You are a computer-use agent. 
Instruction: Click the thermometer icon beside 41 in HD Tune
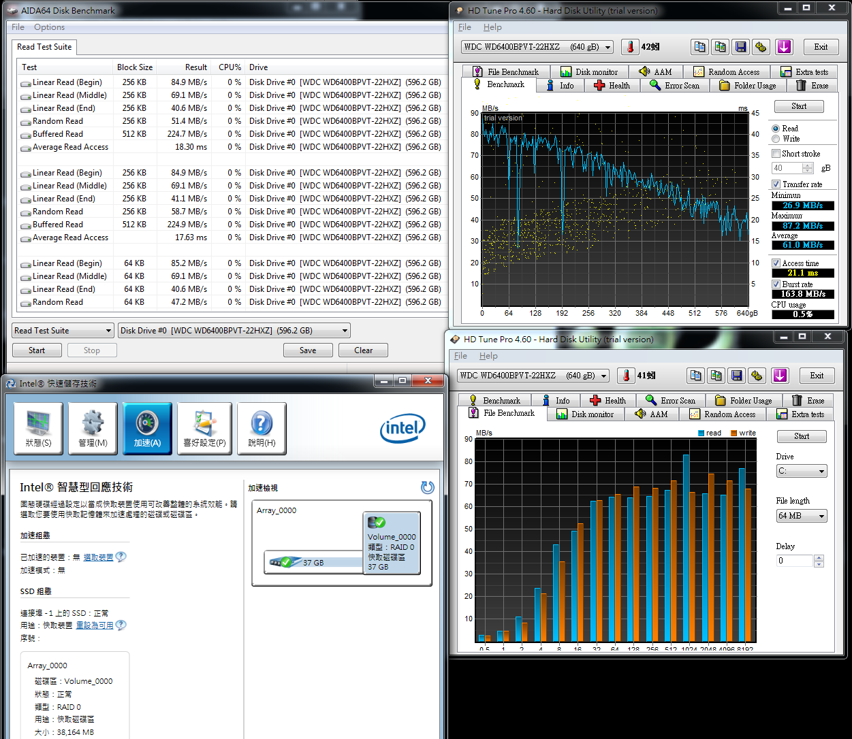point(626,376)
